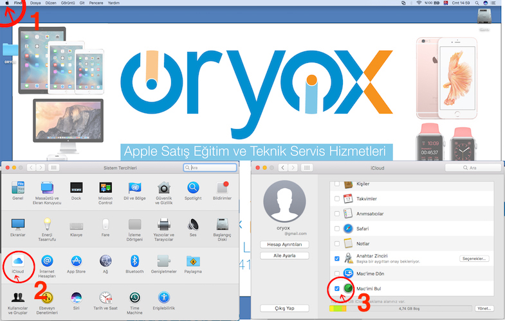
Task: Click the iCloud storage usage bar
Action: point(400,308)
